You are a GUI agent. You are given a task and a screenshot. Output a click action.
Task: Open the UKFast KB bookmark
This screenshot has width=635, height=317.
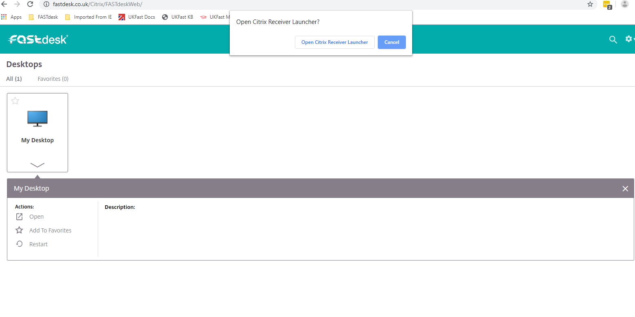click(177, 17)
